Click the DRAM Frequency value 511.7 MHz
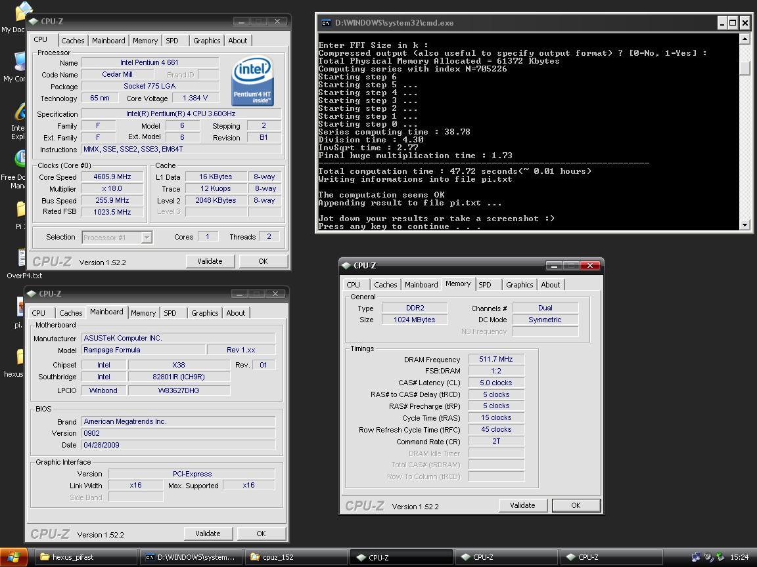The height and width of the screenshot is (567, 757). point(496,359)
